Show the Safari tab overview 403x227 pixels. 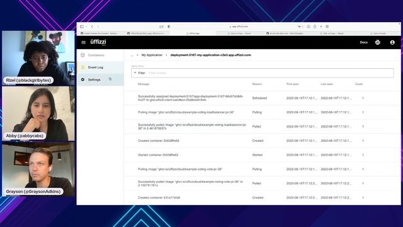tap(327, 26)
